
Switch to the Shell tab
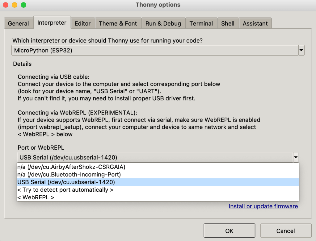[x=228, y=23]
